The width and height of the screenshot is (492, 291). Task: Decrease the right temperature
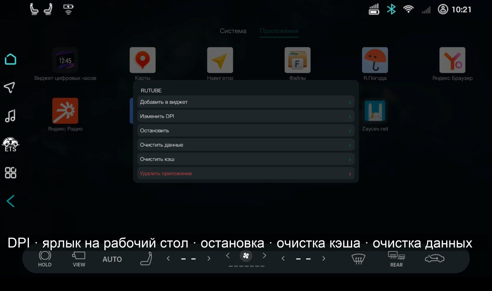pyautogui.click(x=283, y=258)
